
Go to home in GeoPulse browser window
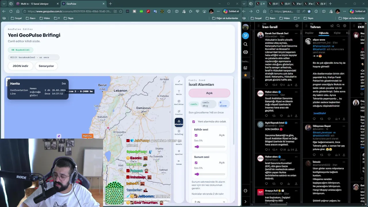click(x=18, y=11)
